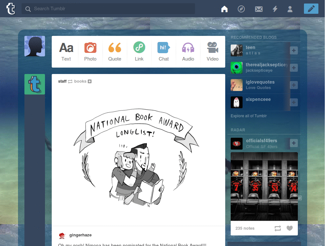This screenshot has height=246, width=329.
Task: Click the follow plus next to books
Action: 90,81
